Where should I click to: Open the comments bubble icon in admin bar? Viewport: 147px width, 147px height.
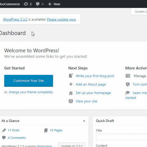coord(38,4)
